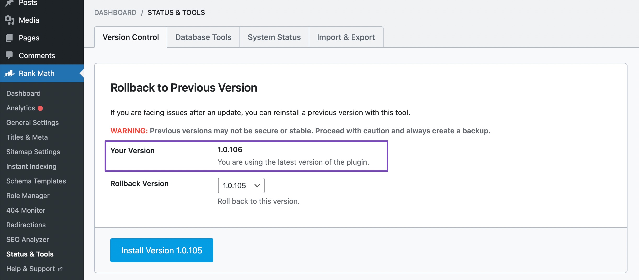Image resolution: width=639 pixels, height=280 pixels.
Task: Open Schema Templates submenu item
Action: tap(36, 181)
